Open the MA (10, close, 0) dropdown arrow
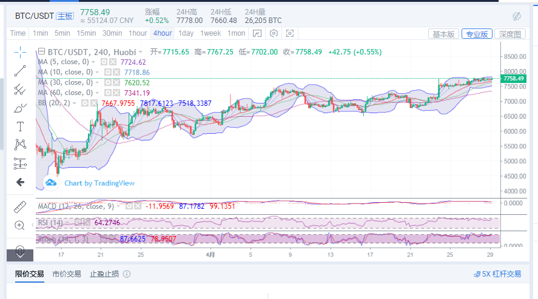538x299 pixels. [x=97, y=72]
